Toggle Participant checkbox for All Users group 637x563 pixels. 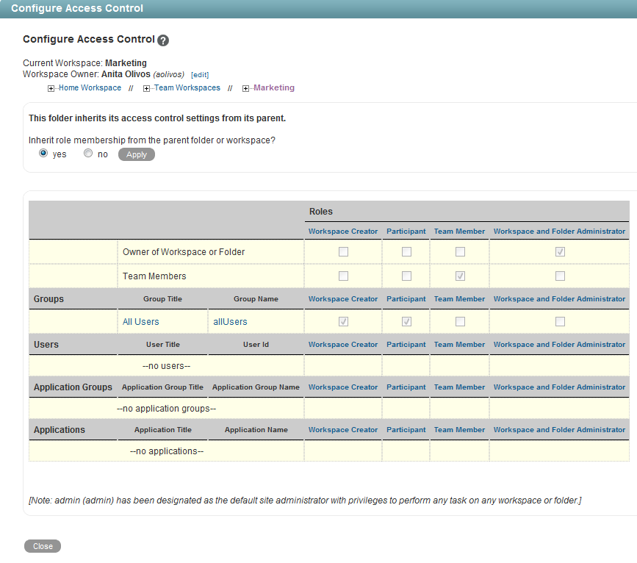(x=406, y=322)
